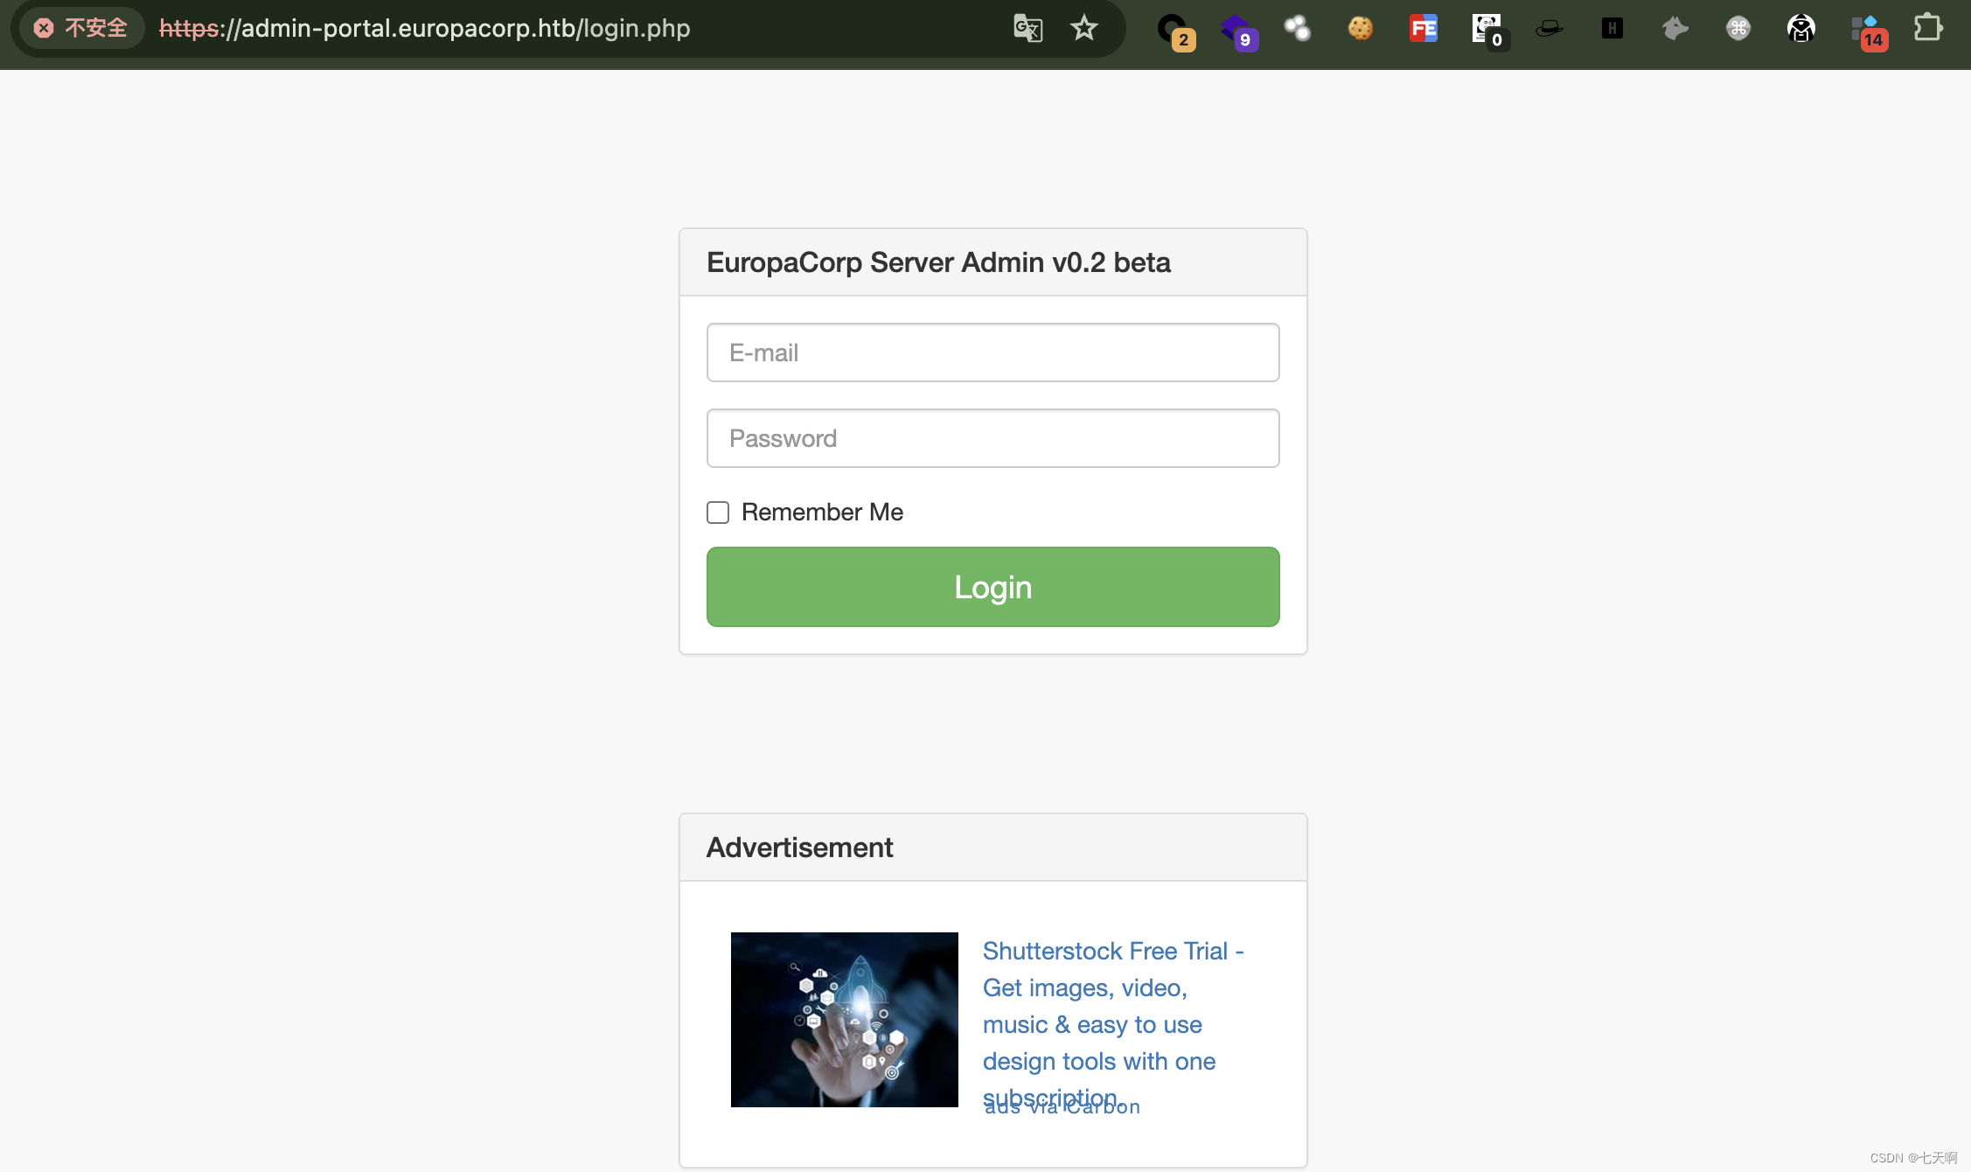Click the 'EuropaCorp Server Admin v0.2 beta' heading
Viewport: 1971px width, 1172px height.
coord(938,262)
